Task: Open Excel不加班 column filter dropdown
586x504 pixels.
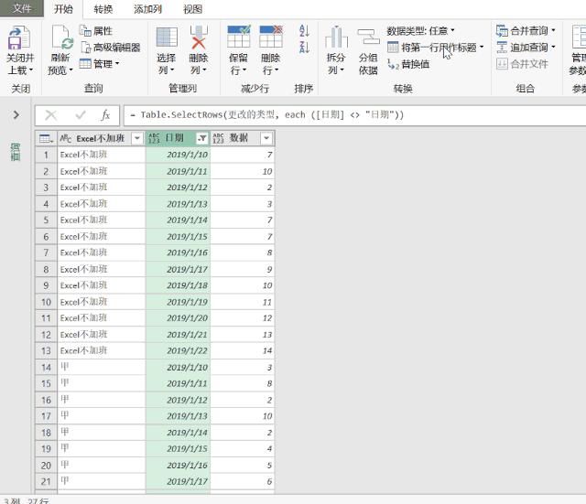Action: tap(137, 138)
